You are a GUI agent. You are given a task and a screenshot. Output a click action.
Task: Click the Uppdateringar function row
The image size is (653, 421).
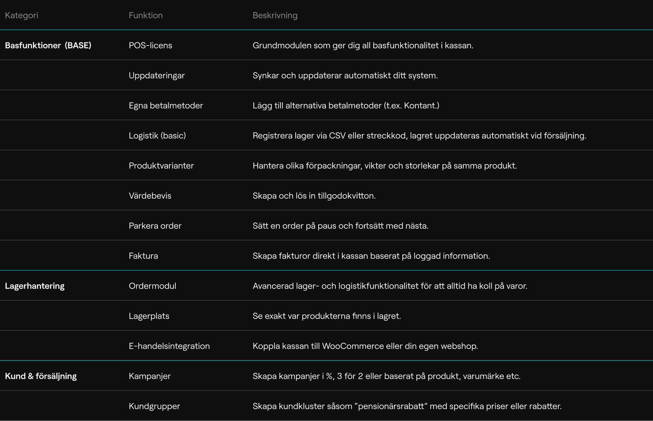[x=157, y=75]
